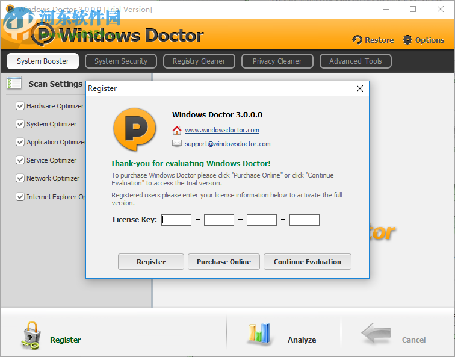Image resolution: width=455 pixels, height=357 pixels.
Task: Click the large orange P logo in dialog
Action: [135, 129]
